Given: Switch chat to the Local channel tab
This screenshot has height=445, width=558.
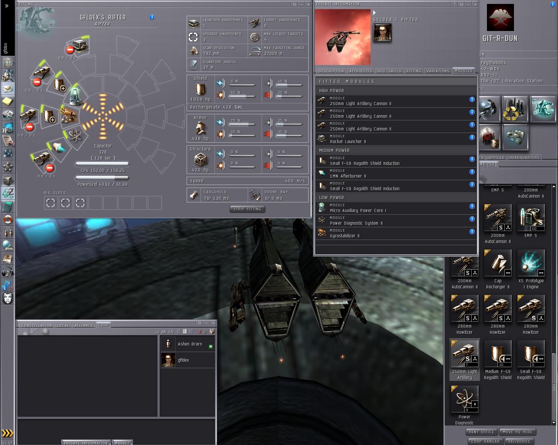Looking at the screenshot, I should (63, 325).
